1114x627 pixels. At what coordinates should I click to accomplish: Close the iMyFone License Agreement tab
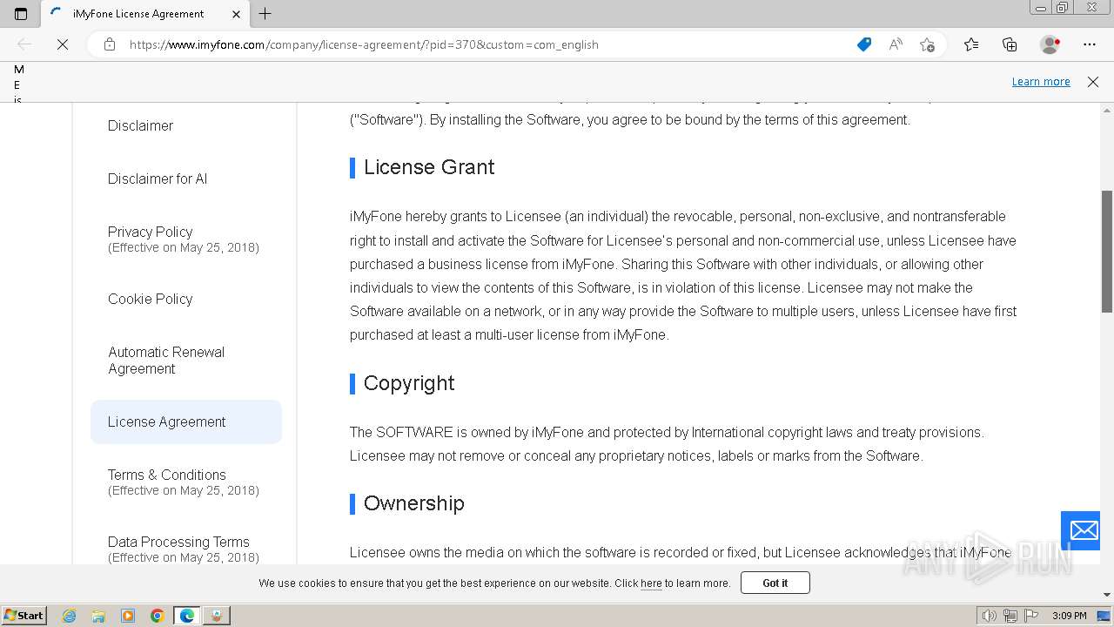click(x=236, y=14)
